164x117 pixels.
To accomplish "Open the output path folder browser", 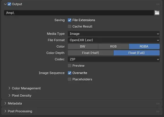I will pos(157,13).
